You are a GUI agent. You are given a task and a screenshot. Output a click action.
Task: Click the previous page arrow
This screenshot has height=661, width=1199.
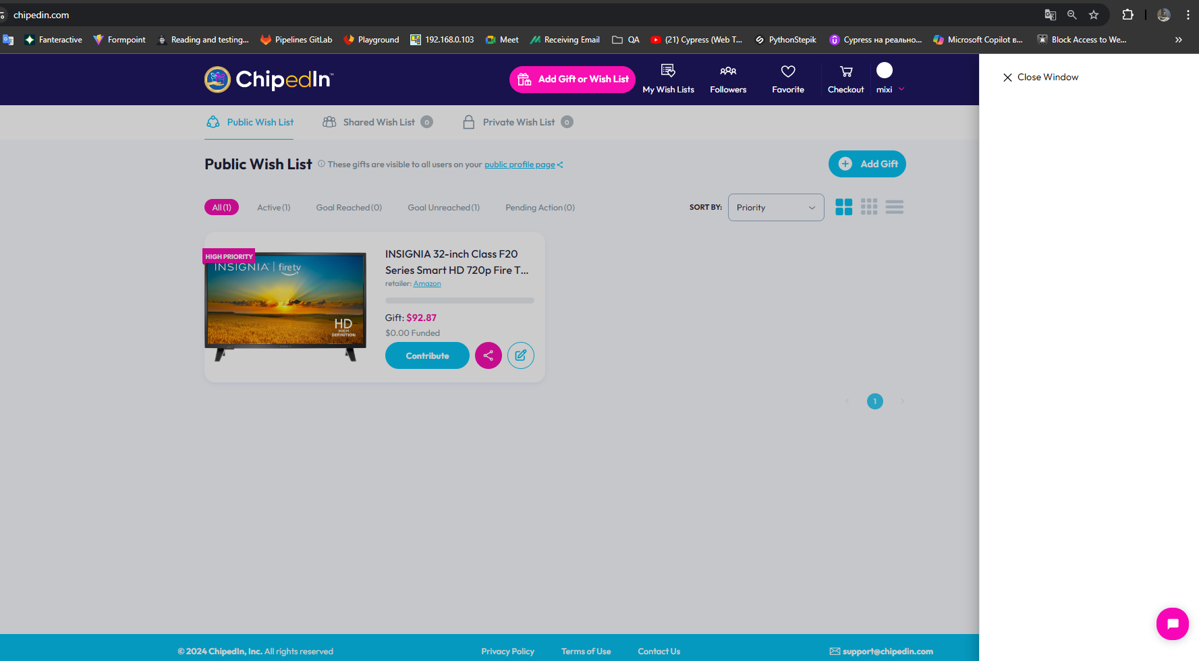point(847,401)
